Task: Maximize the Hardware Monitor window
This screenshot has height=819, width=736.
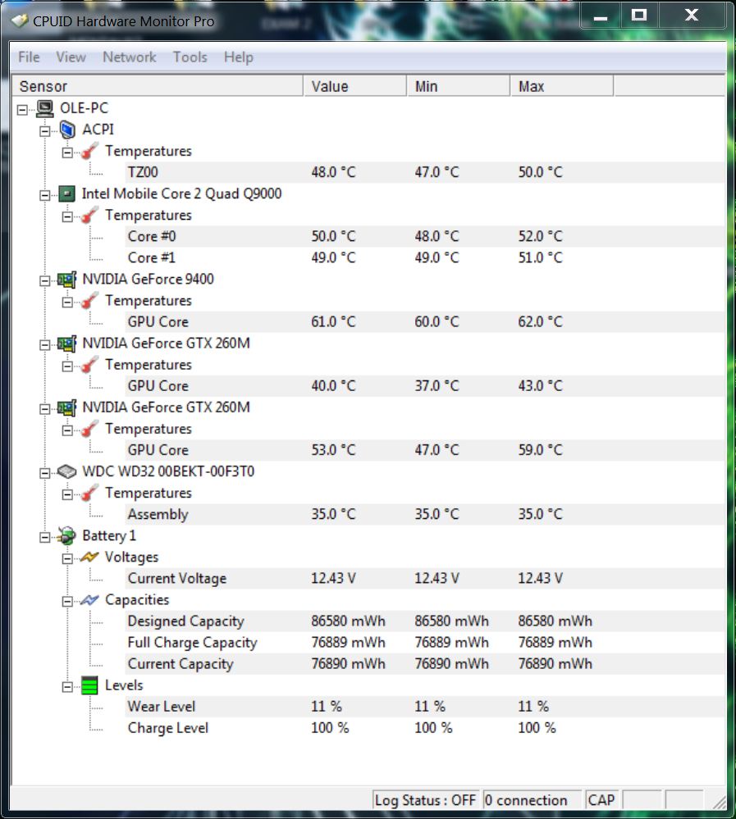Action: click(639, 15)
